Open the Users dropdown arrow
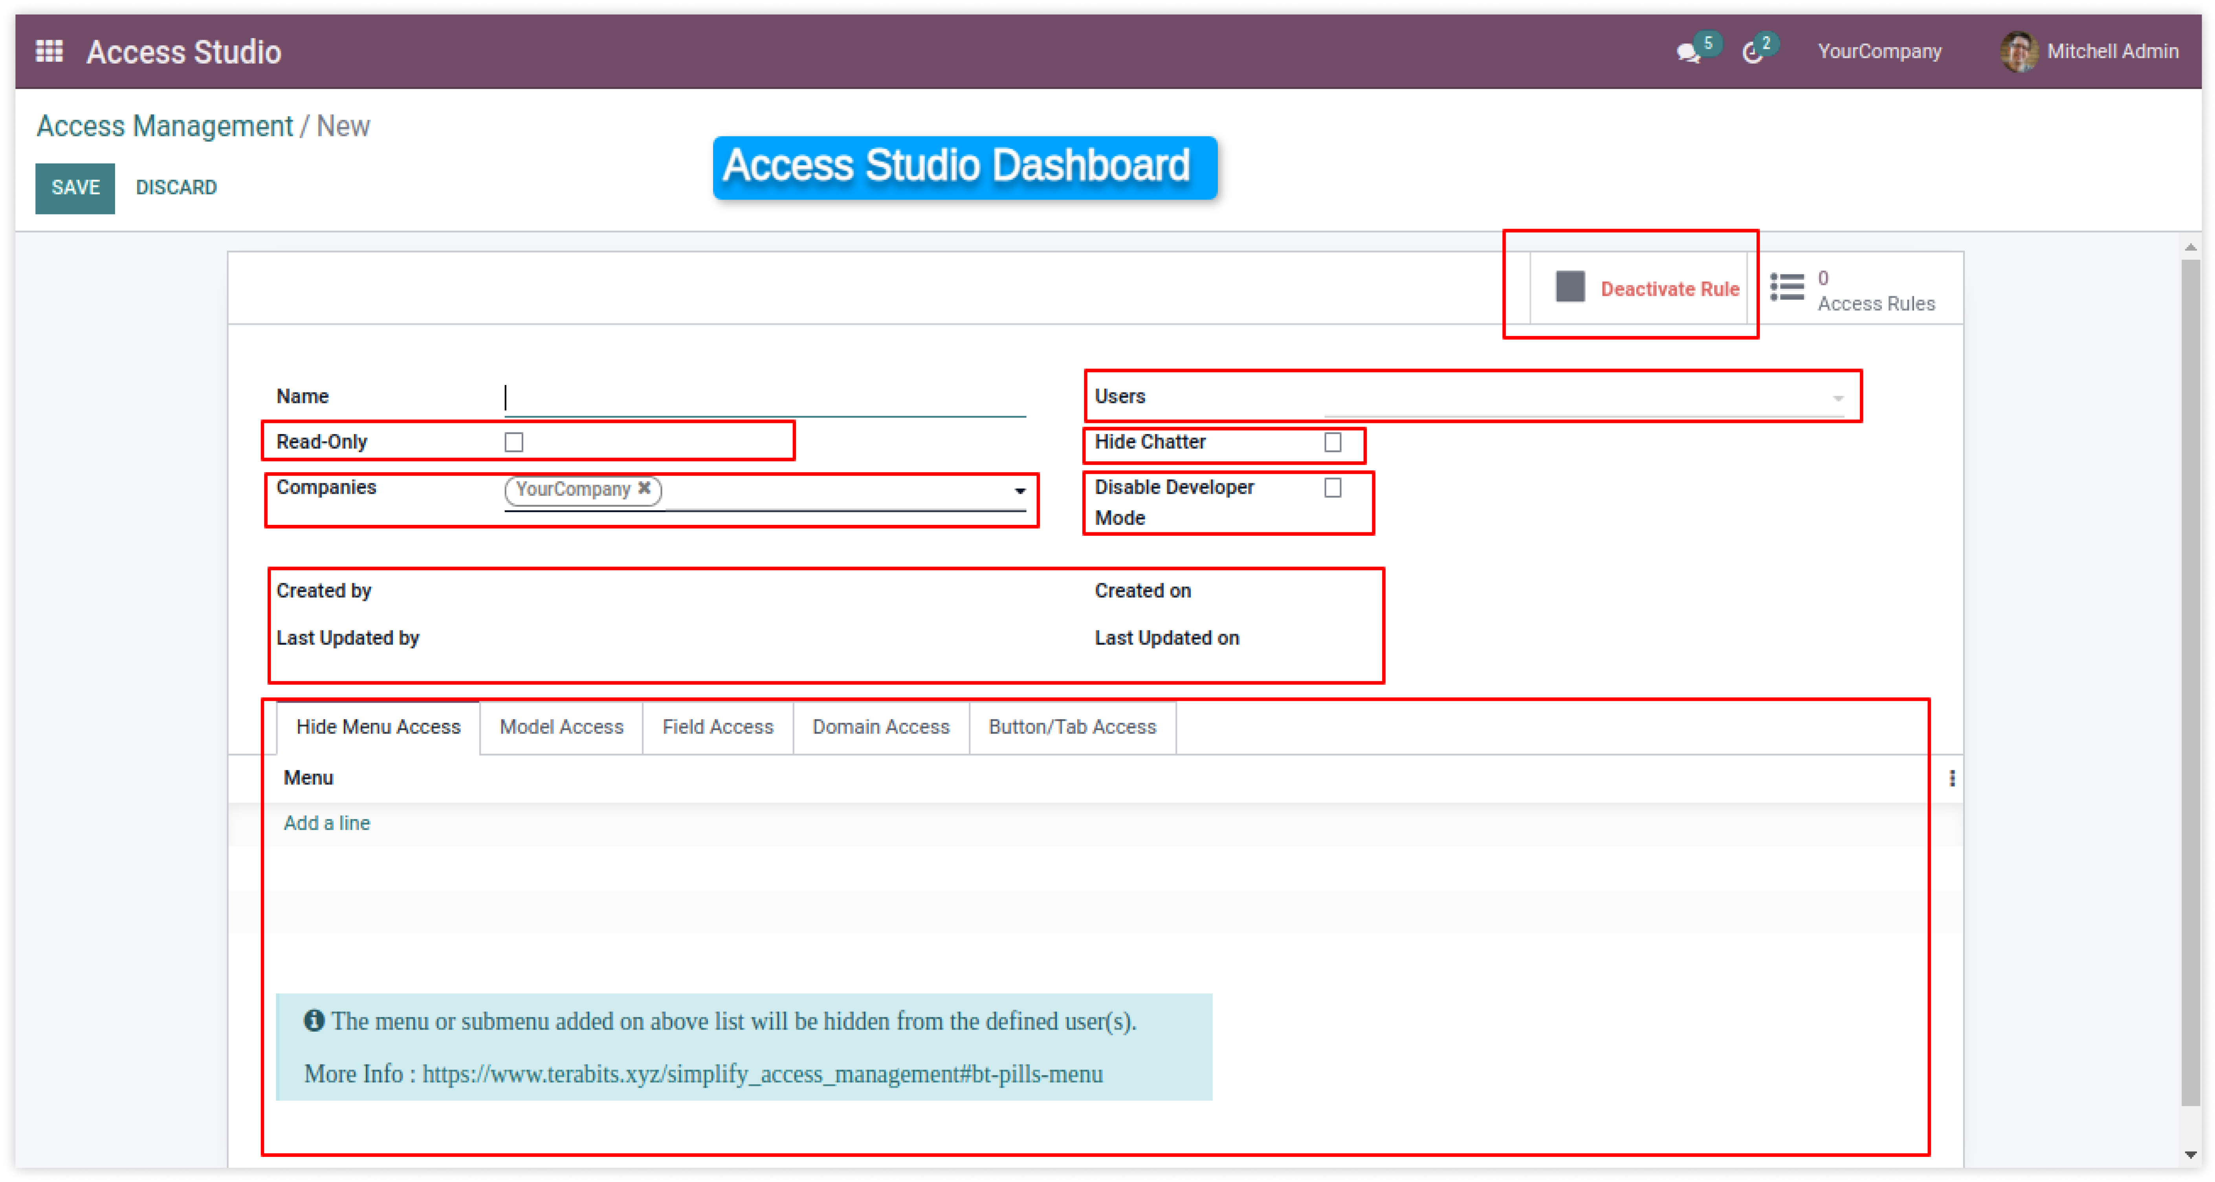The height and width of the screenshot is (1182, 2215). (x=1837, y=398)
